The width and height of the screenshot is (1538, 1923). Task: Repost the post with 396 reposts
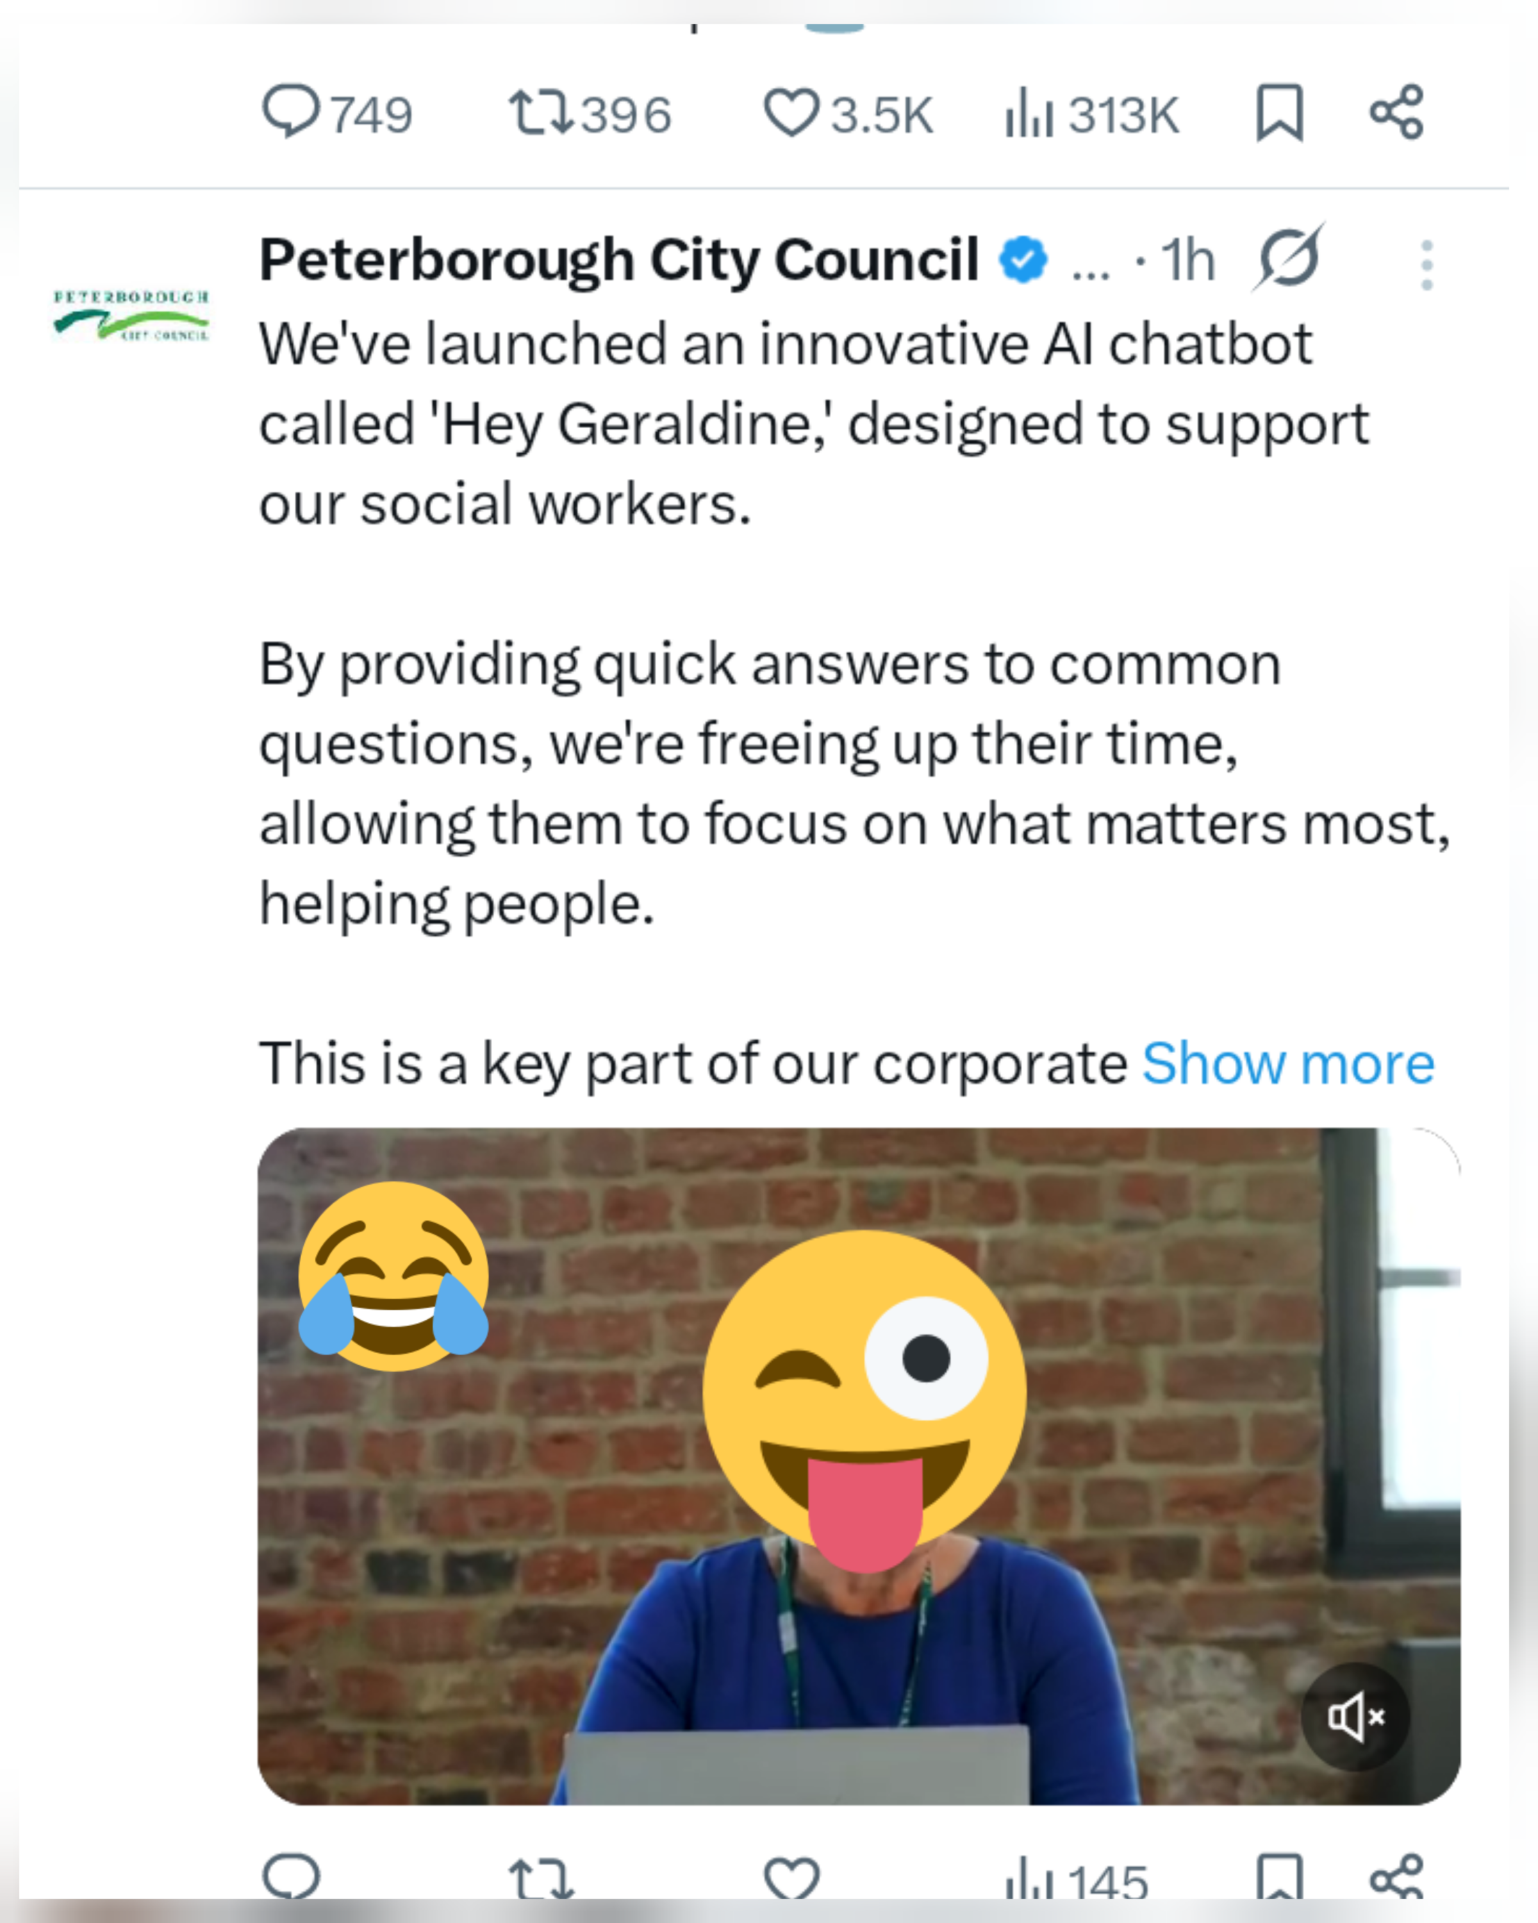pos(542,113)
